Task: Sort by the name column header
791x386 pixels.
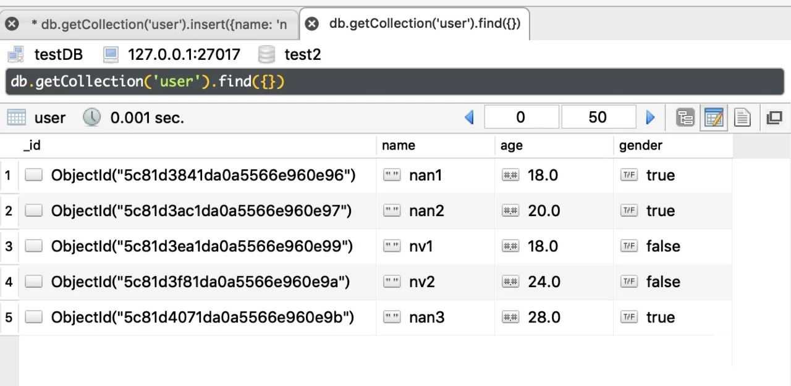Action: pos(399,145)
